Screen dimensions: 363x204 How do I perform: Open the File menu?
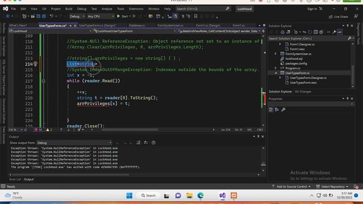point(14,9)
